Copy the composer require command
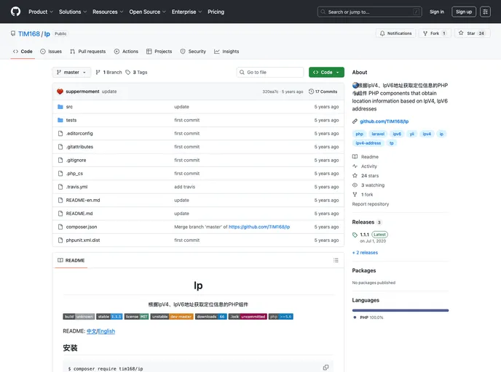 [x=326, y=367]
